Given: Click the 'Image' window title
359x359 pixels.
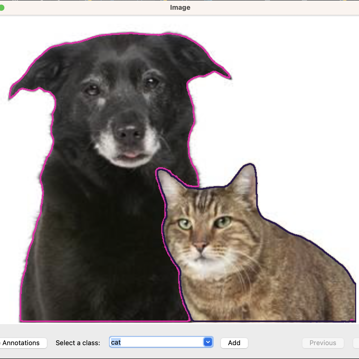Looking at the screenshot, I should pyautogui.click(x=180, y=7).
